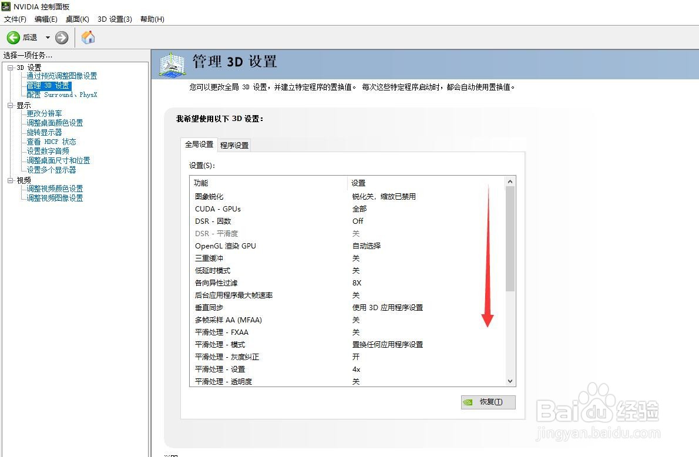Select the 平滑处理 - 透明度 row

[347, 381]
